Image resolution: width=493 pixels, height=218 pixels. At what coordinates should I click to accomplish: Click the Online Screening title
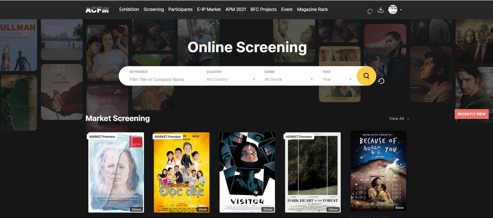point(247,47)
